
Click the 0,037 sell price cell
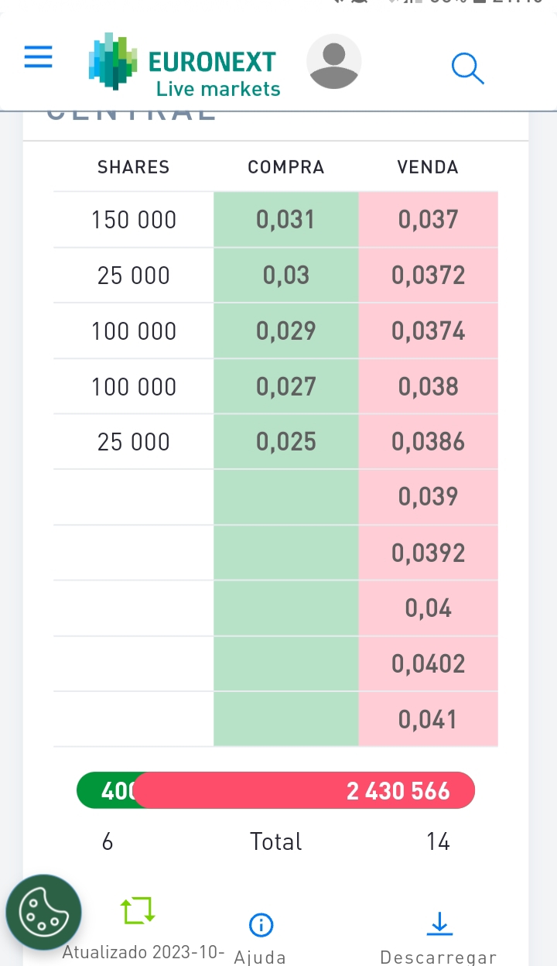tap(428, 220)
